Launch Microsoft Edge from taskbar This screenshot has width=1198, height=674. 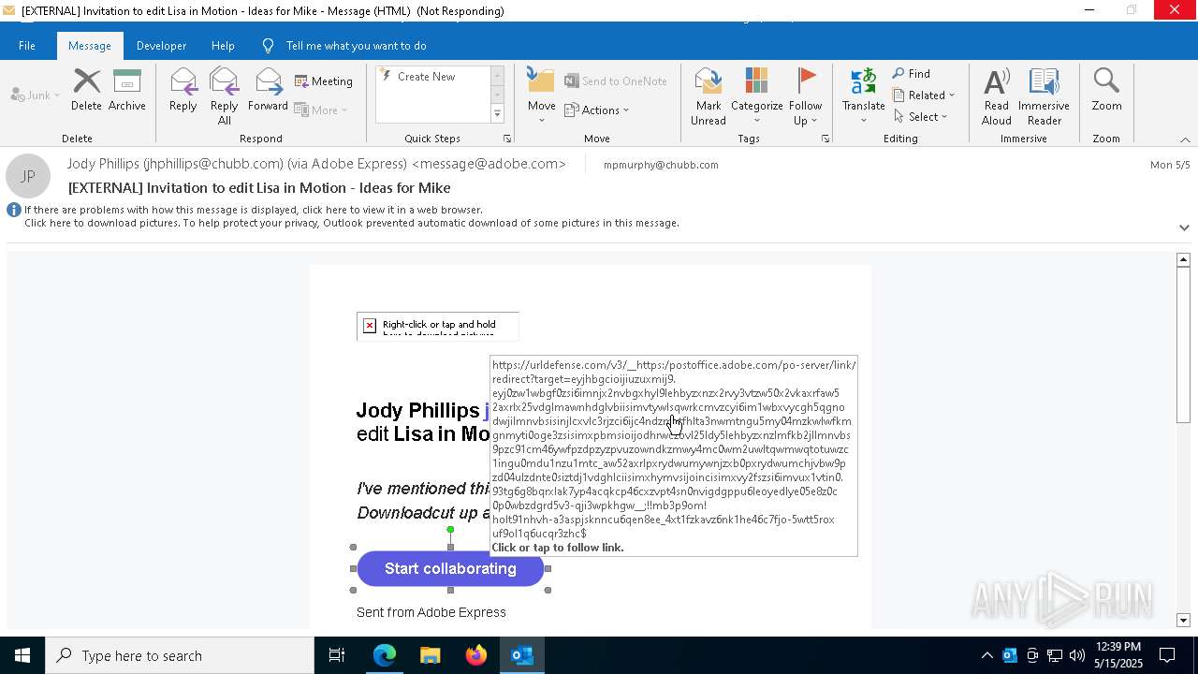click(x=385, y=655)
